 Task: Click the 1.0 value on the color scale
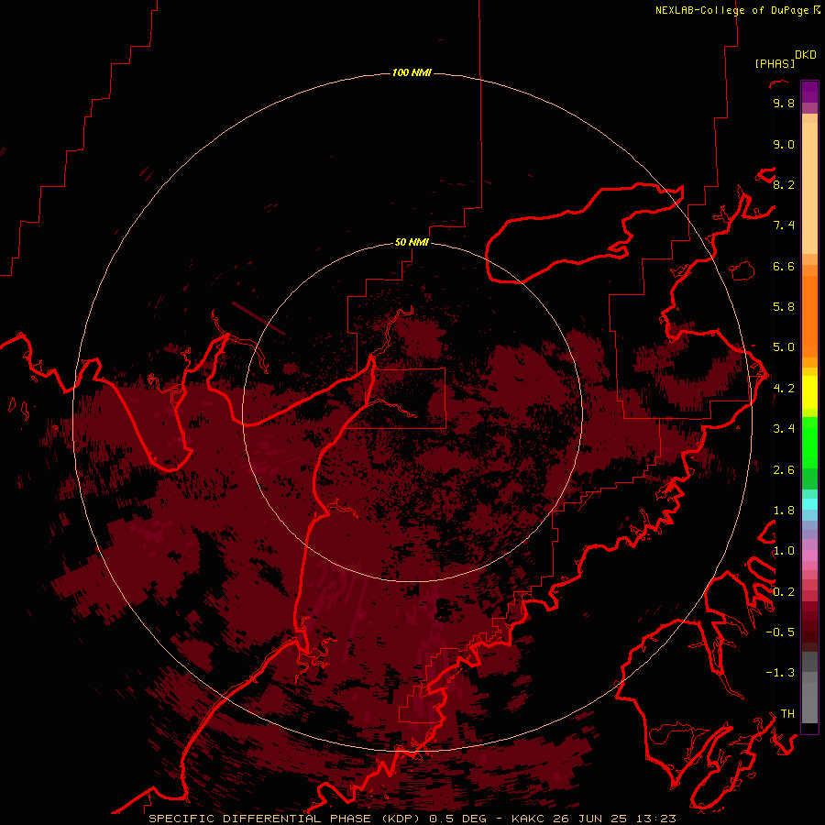tap(784, 551)
